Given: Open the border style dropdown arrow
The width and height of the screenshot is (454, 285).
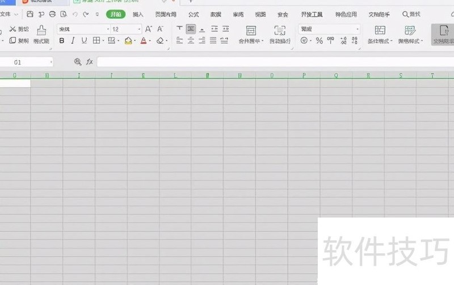Looking at the screenshot, I should 103,41.
